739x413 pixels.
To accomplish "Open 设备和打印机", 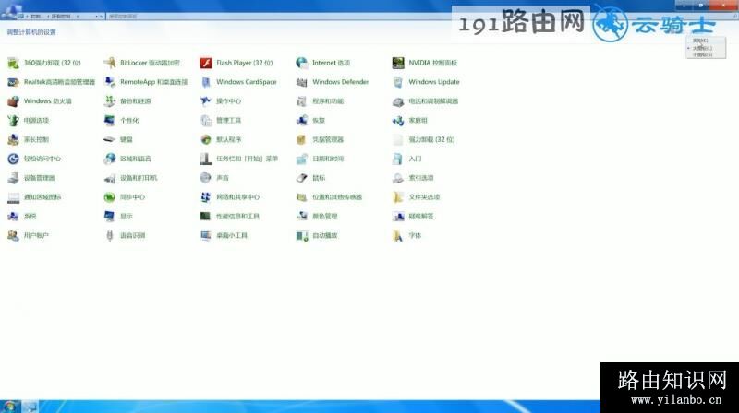I will point(130,178).
